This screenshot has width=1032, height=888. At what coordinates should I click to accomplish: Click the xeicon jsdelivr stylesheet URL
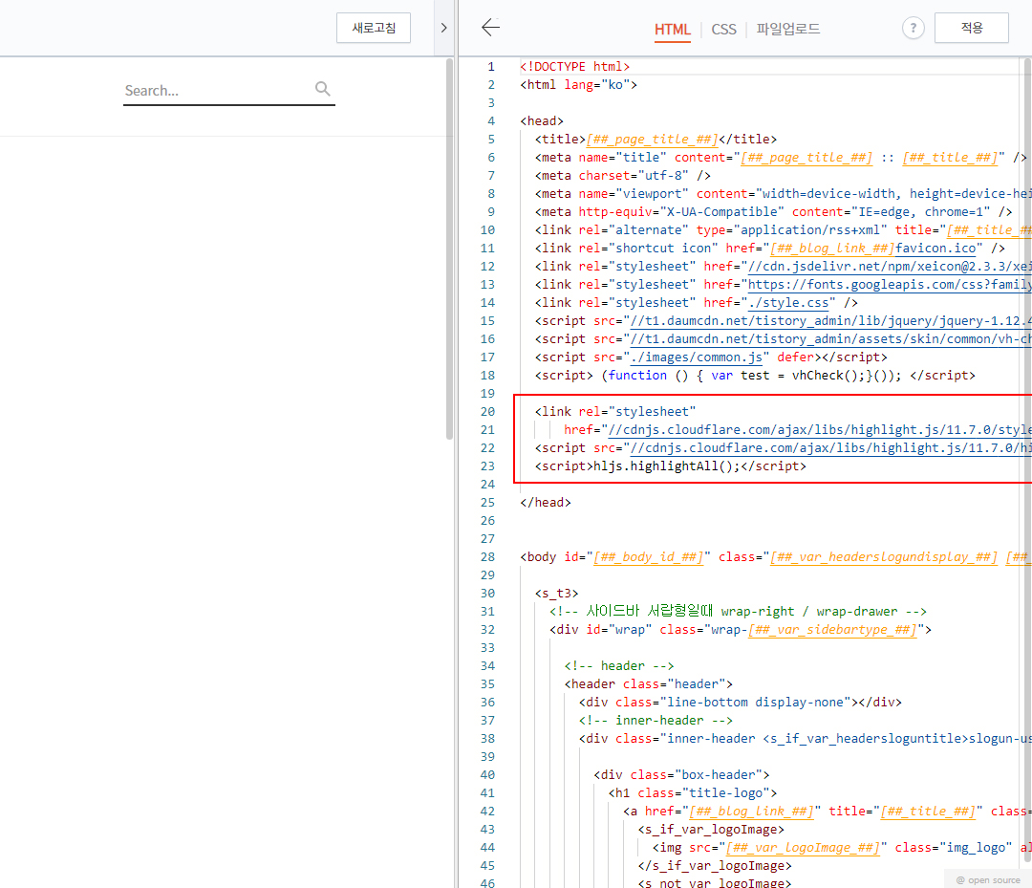(x=890, y=267)
